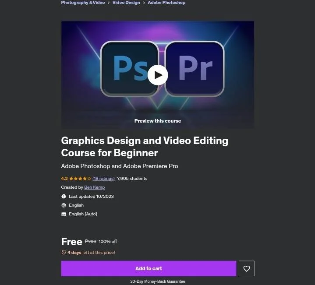Click the star rating icons

click(80, 179)
